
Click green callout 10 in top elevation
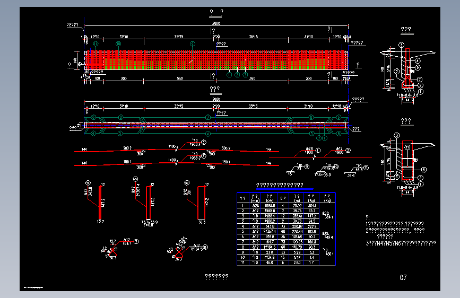click(118, 43)
